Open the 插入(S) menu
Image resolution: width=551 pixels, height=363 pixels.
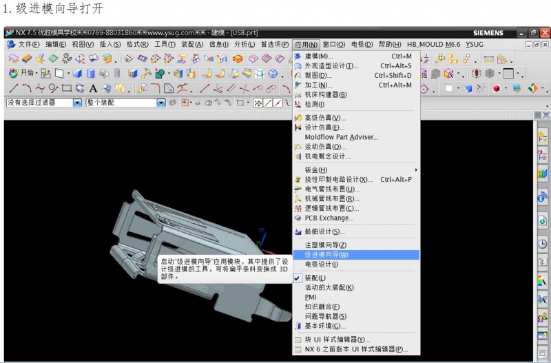coord(110,45)
